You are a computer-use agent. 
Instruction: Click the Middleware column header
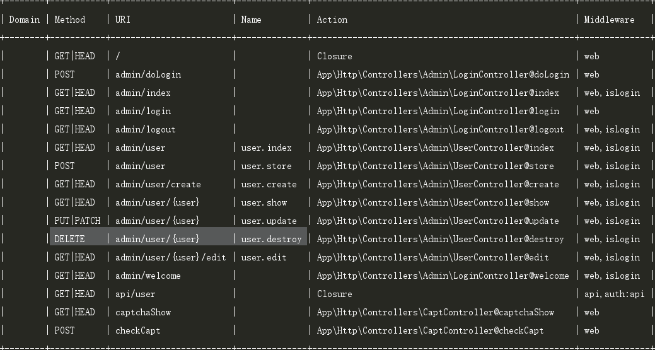[x=609, y=20]
